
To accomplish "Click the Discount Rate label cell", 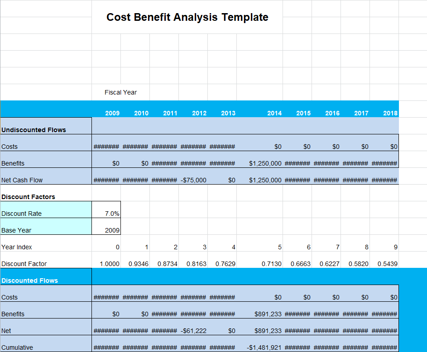I will click(22, 214).
